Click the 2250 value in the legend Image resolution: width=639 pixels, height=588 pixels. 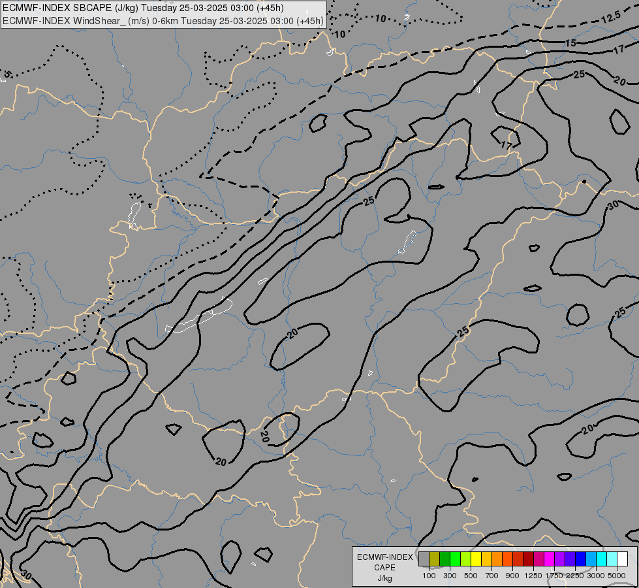[x=575, y=576]
